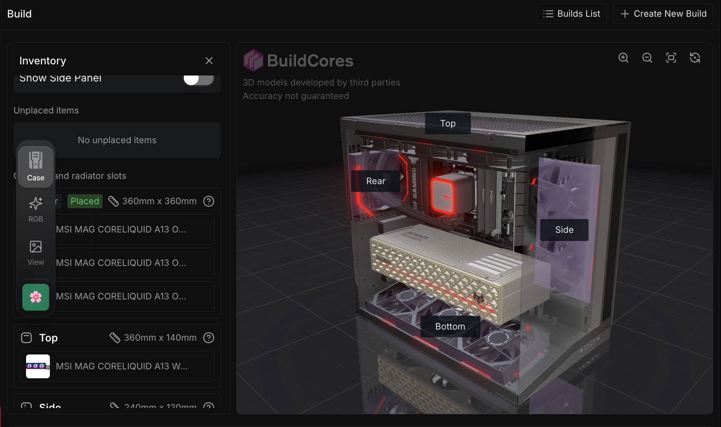This screenshot has width=721, height=427.
Task: Click the zoom in magnifier icon
Action: click(x=624, y=58)
